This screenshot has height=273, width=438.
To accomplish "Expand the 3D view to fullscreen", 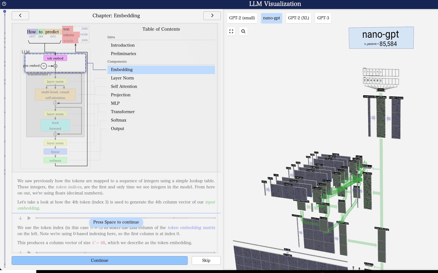I will 231,31.
